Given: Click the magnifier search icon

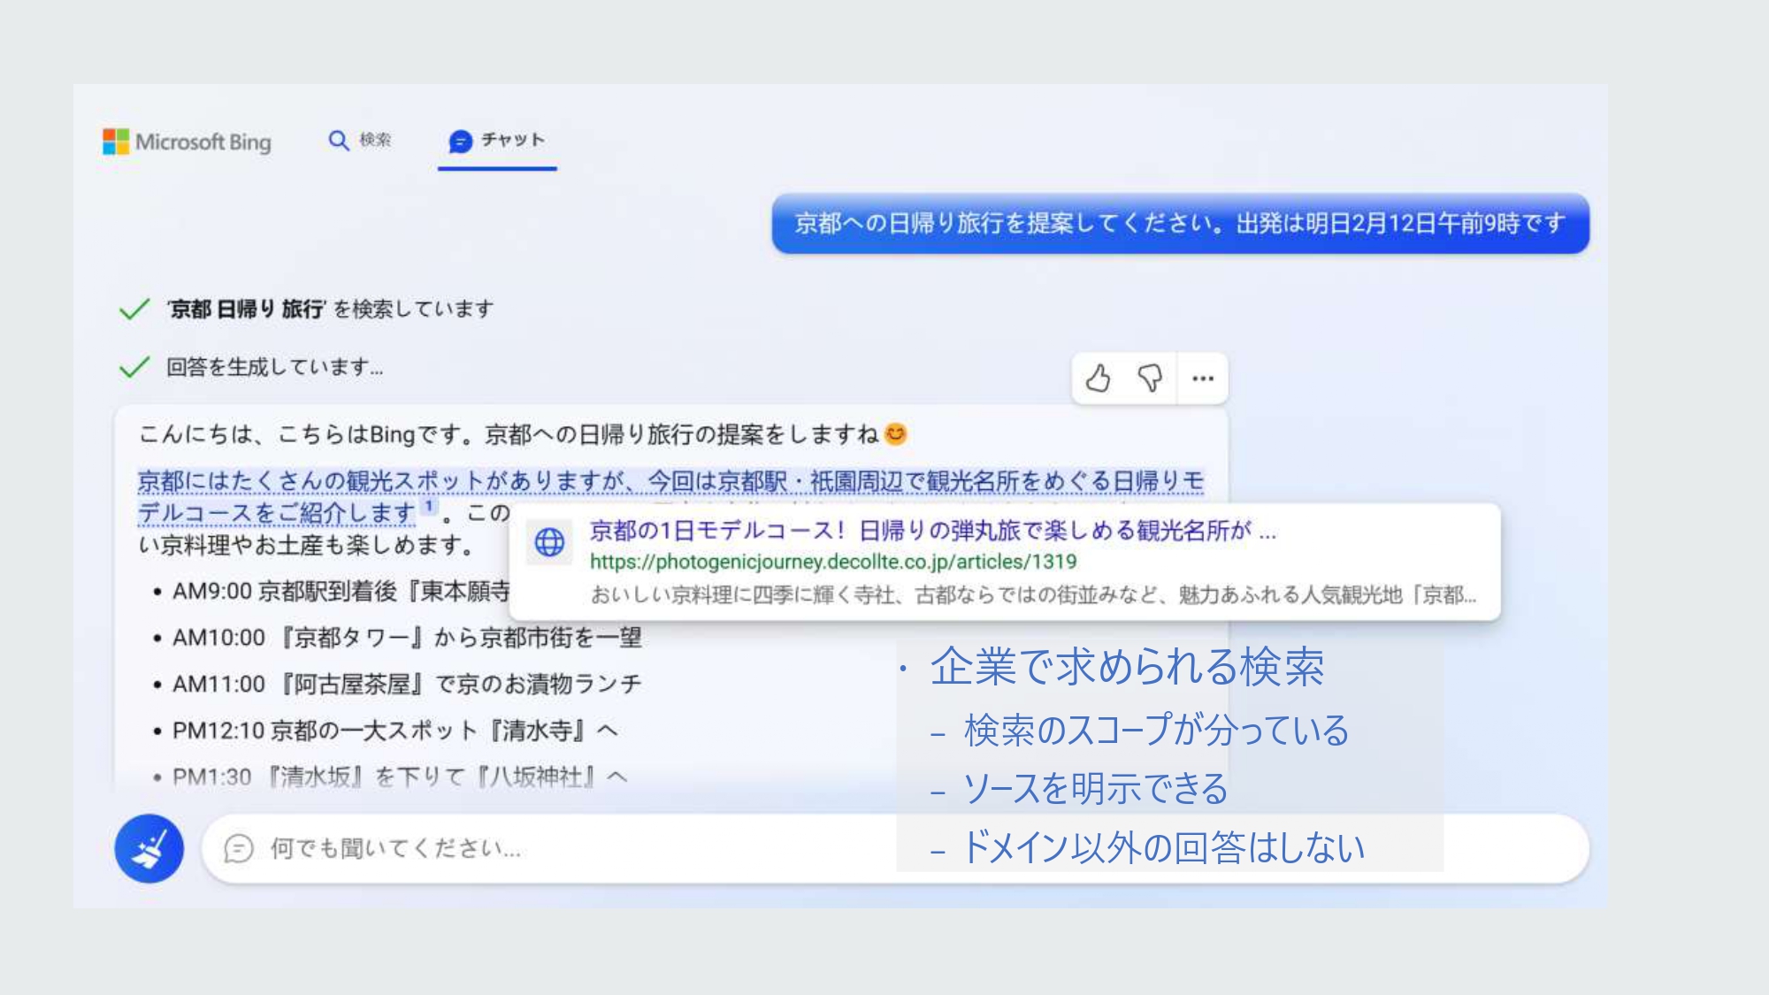Looking at the screenshot, I should click(x=339, y=140).
